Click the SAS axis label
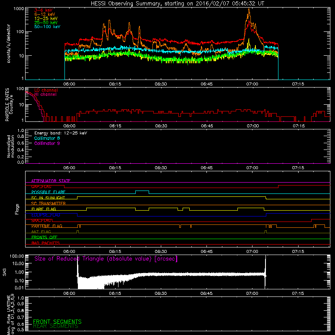 click(5, 272)
